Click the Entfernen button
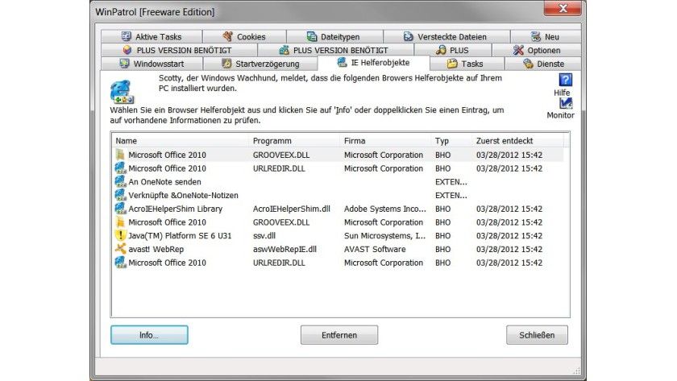This screenshot has width=677, height=381. point(339,335)
